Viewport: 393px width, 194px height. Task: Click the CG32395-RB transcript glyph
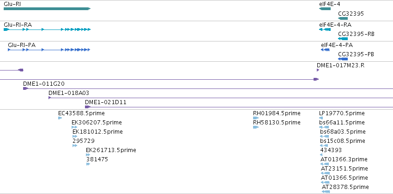click(x=343, y=39)
